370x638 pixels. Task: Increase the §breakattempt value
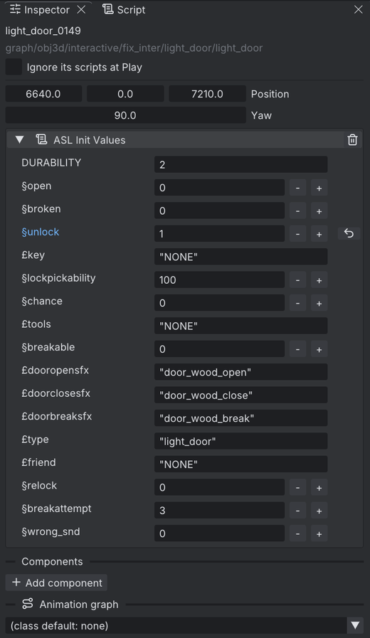(x=319, y=510)
